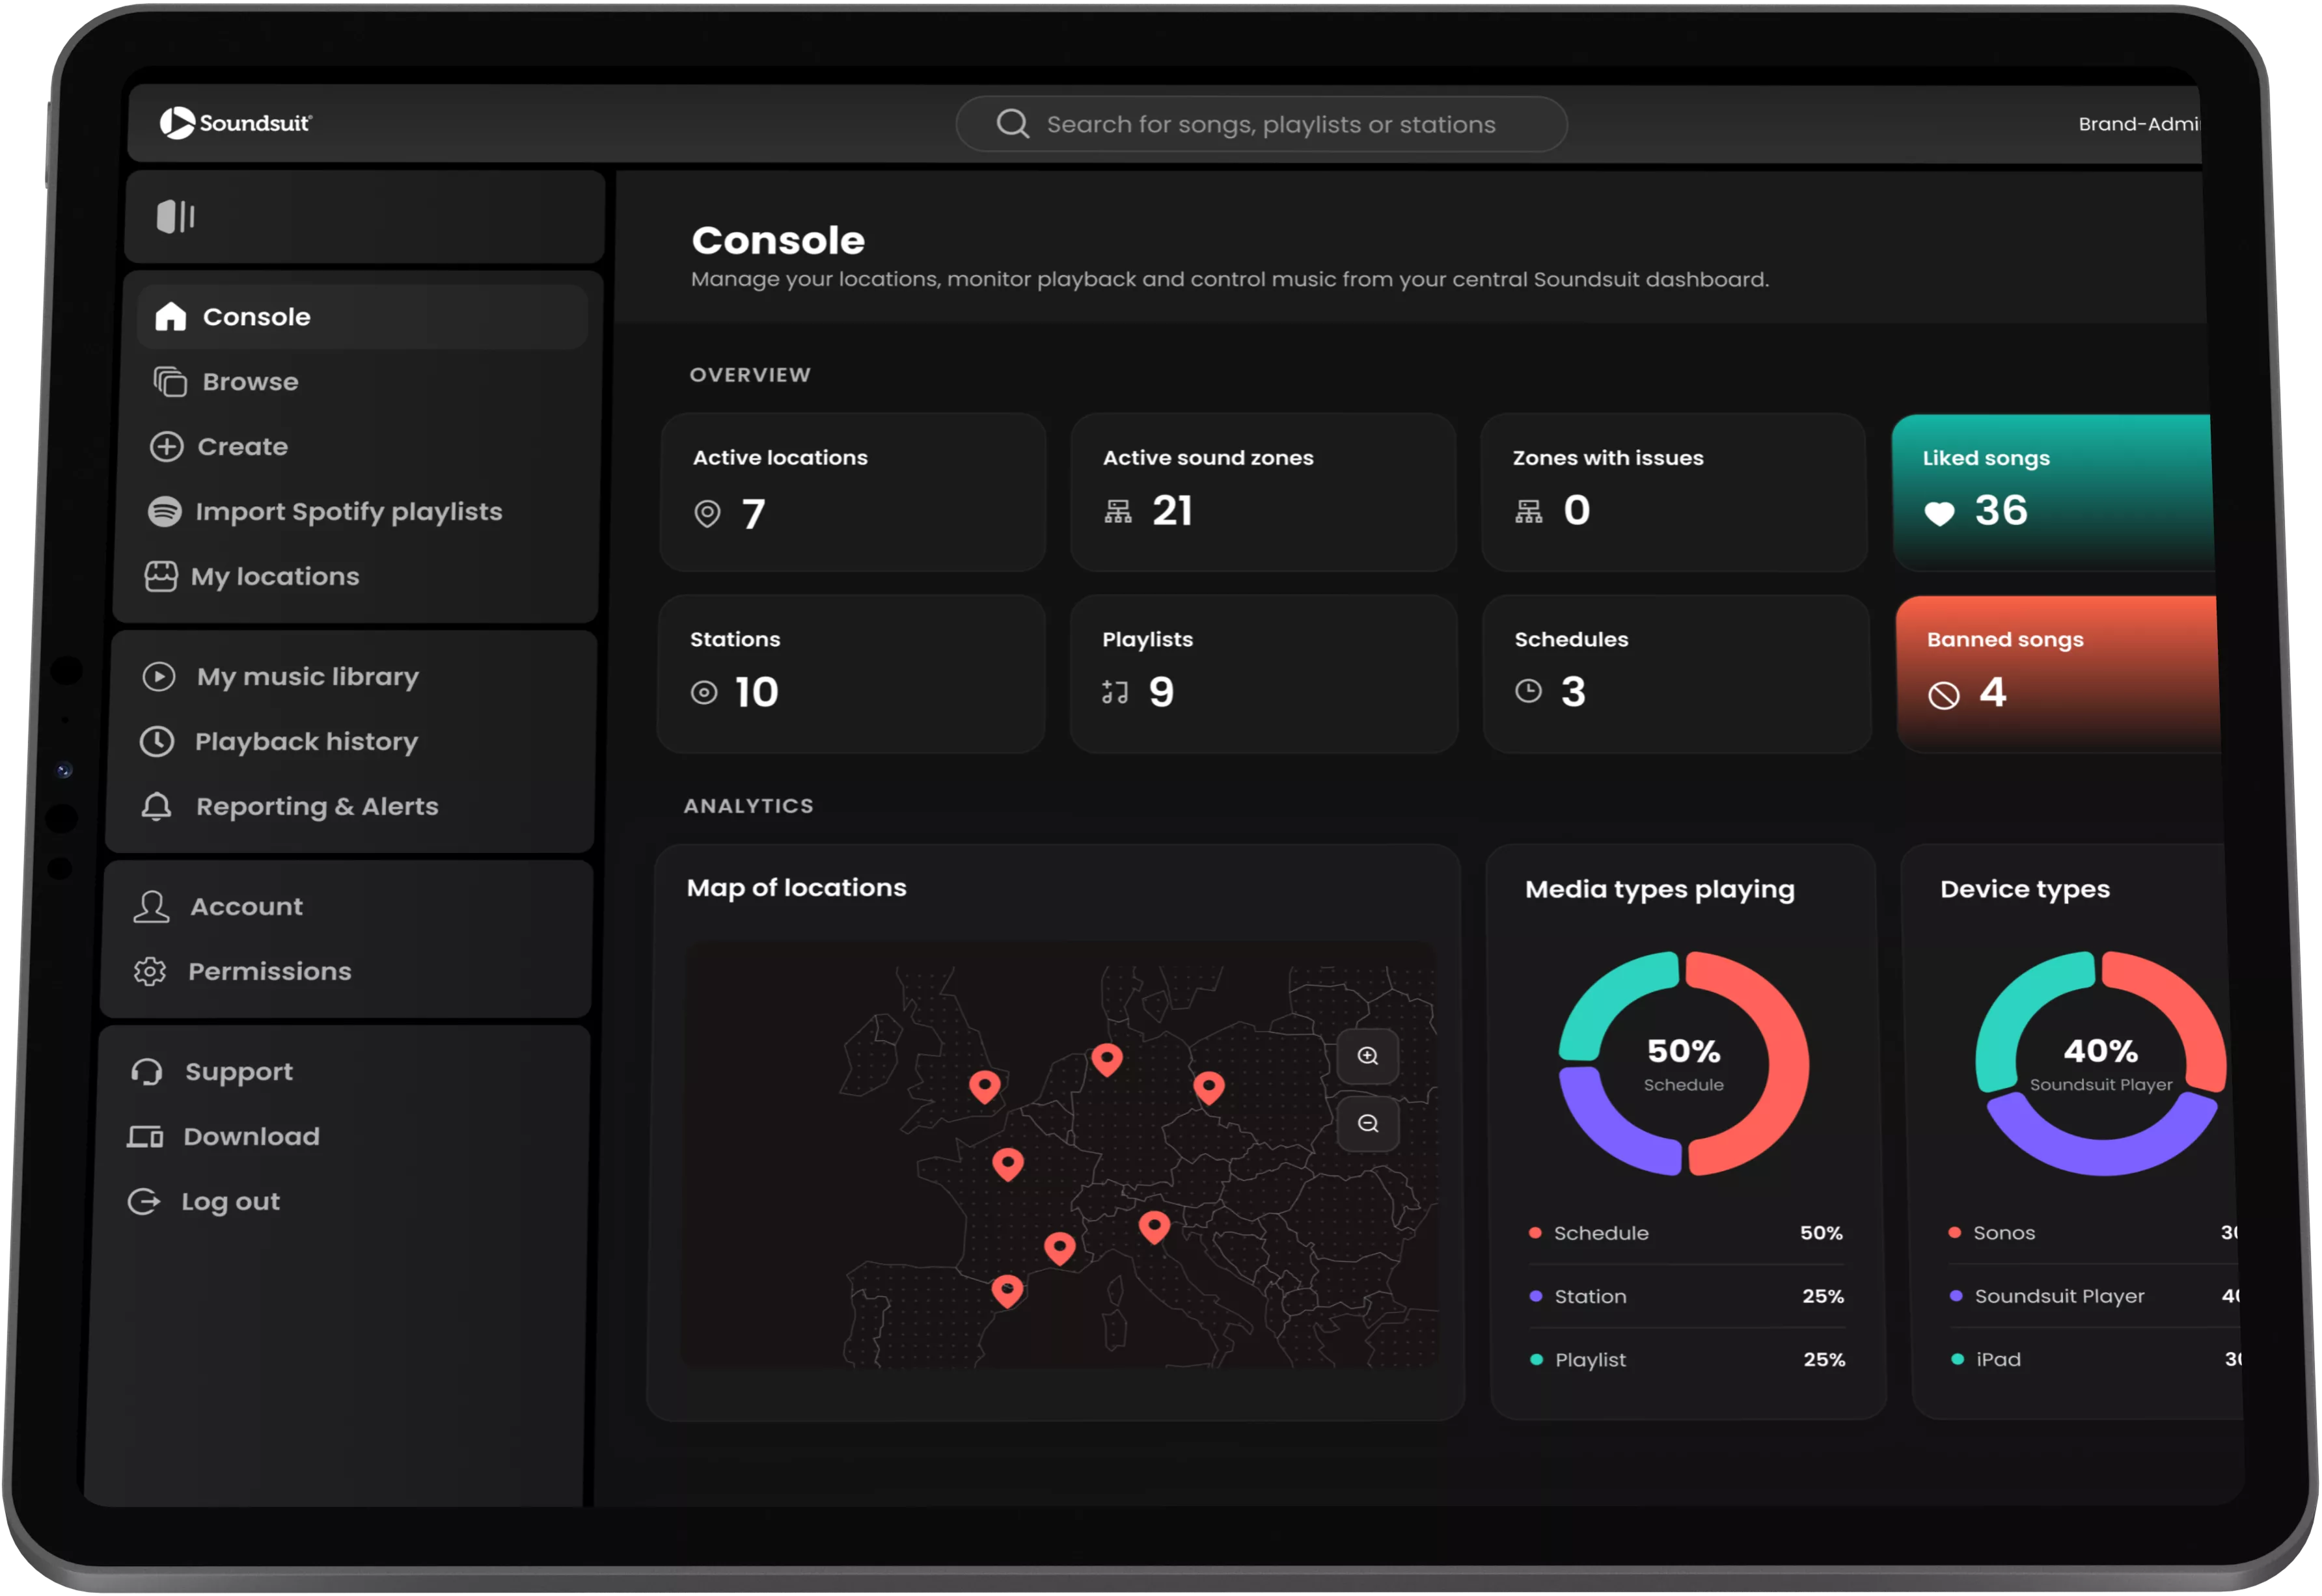The width and height of the screenshot is (2322, 1596).
Task: Click the Support headset icon
Action: coord(146,1072)
